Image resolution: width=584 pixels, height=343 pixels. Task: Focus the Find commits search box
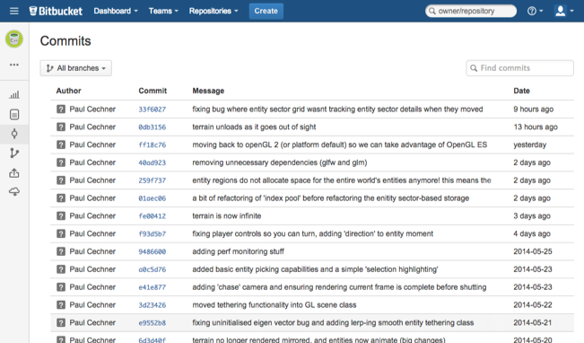[519, 68]
